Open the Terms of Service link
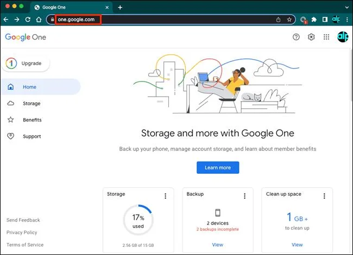The height and width of the screenshot is (255, 353). click(x=25, y=245)
